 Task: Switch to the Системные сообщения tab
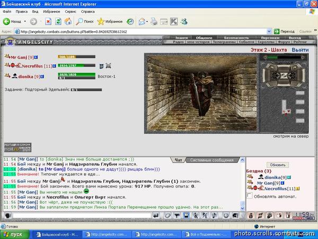pos(211,160)
